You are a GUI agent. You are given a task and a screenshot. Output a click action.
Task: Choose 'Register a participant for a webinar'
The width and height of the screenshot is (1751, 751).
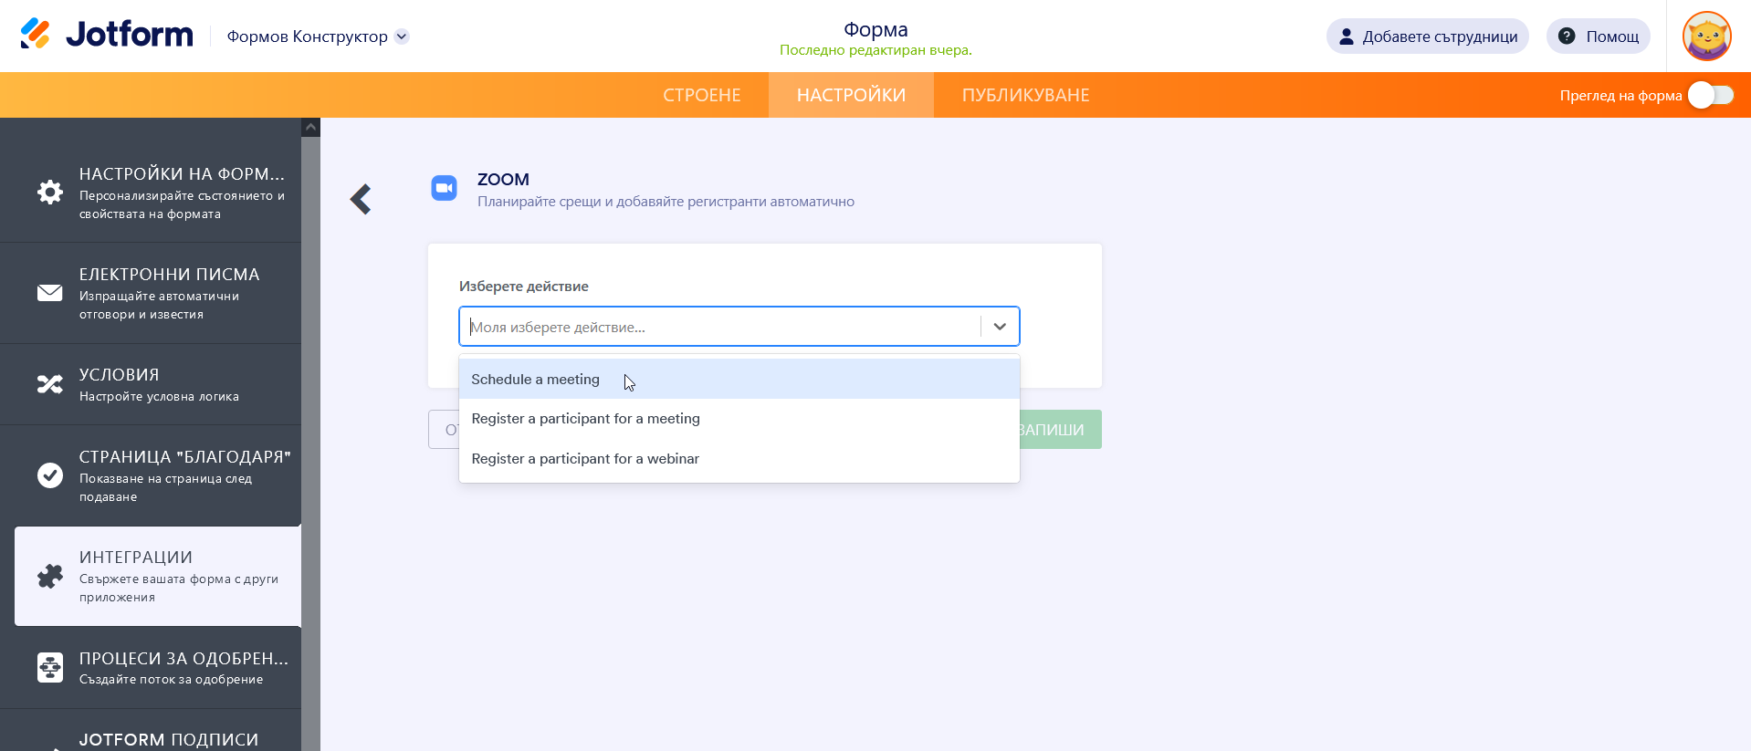click(x=585, y=459)
